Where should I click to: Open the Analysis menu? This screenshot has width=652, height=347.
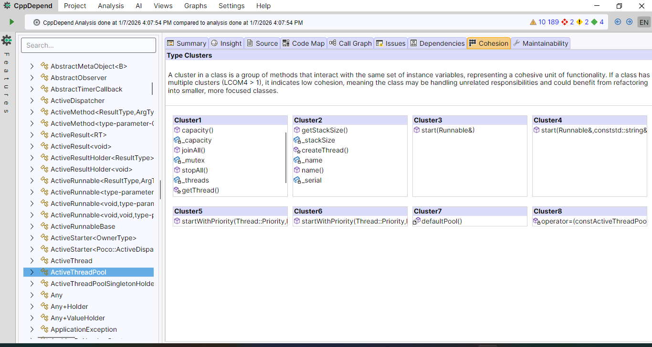tap(111, 6)
